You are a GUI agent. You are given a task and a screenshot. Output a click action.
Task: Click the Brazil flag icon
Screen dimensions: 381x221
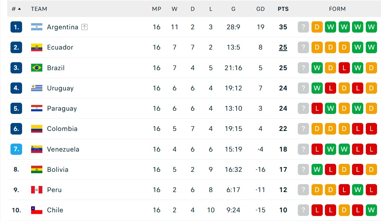click(x=37, y=68)
